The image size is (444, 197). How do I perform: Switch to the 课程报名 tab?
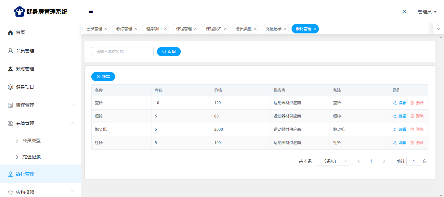point(214,29)
